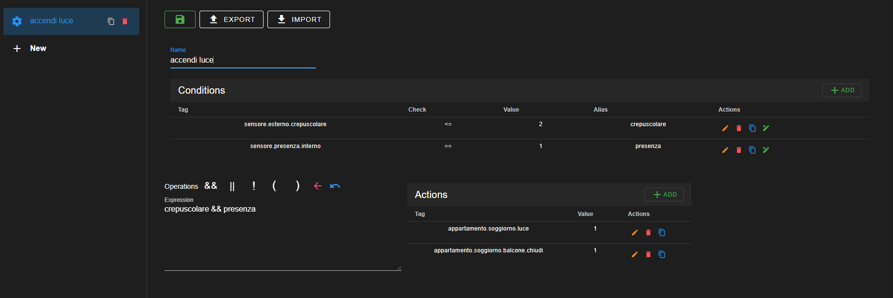The height and width of the screenshot is (298, 893).
Task: Select 'accendi luce' rule in sidebar
Action: coord(51,21)
